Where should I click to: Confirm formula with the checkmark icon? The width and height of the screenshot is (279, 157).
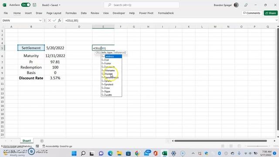tap(54, 20)
